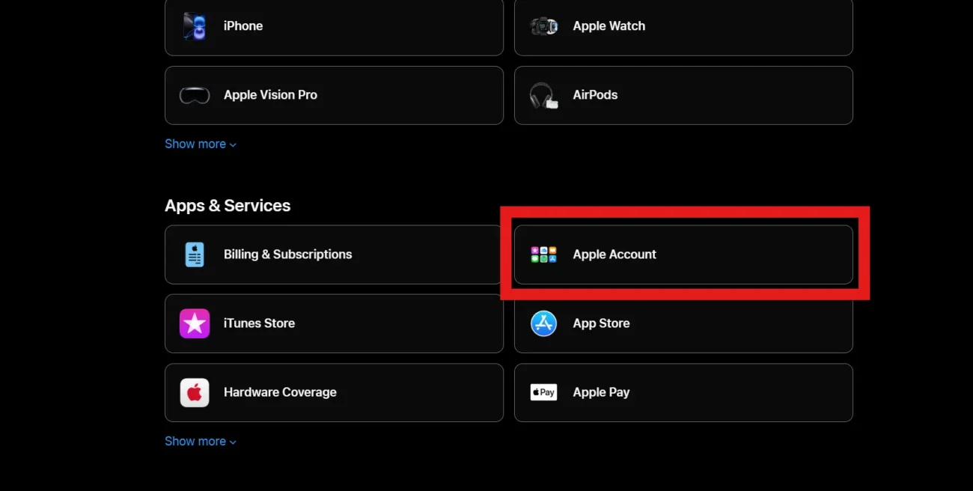The width and height of the screenshot is (973, 491).
Task: Click the Apple Vision Pro headset icon
Action: 195,95
